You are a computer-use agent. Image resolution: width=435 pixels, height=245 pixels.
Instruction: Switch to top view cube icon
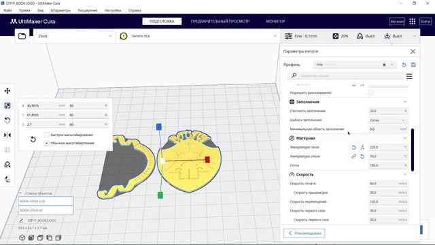(x=40, y=238)
